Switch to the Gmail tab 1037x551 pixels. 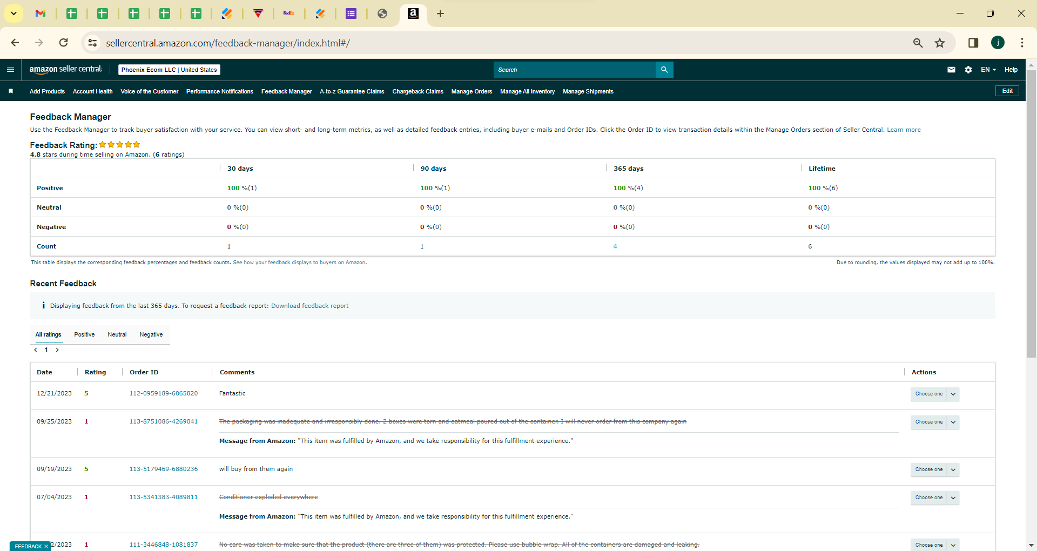(x=41, y=14)
